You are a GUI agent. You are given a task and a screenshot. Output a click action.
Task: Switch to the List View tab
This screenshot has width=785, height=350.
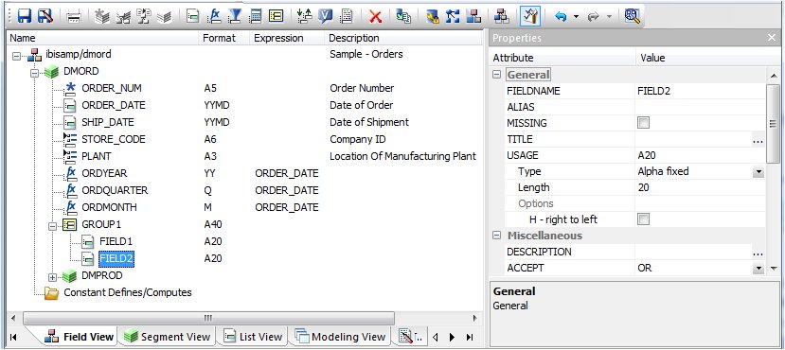coord(253,337)
